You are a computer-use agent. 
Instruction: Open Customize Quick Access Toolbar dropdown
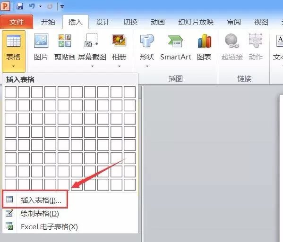(x=62, y=7)
